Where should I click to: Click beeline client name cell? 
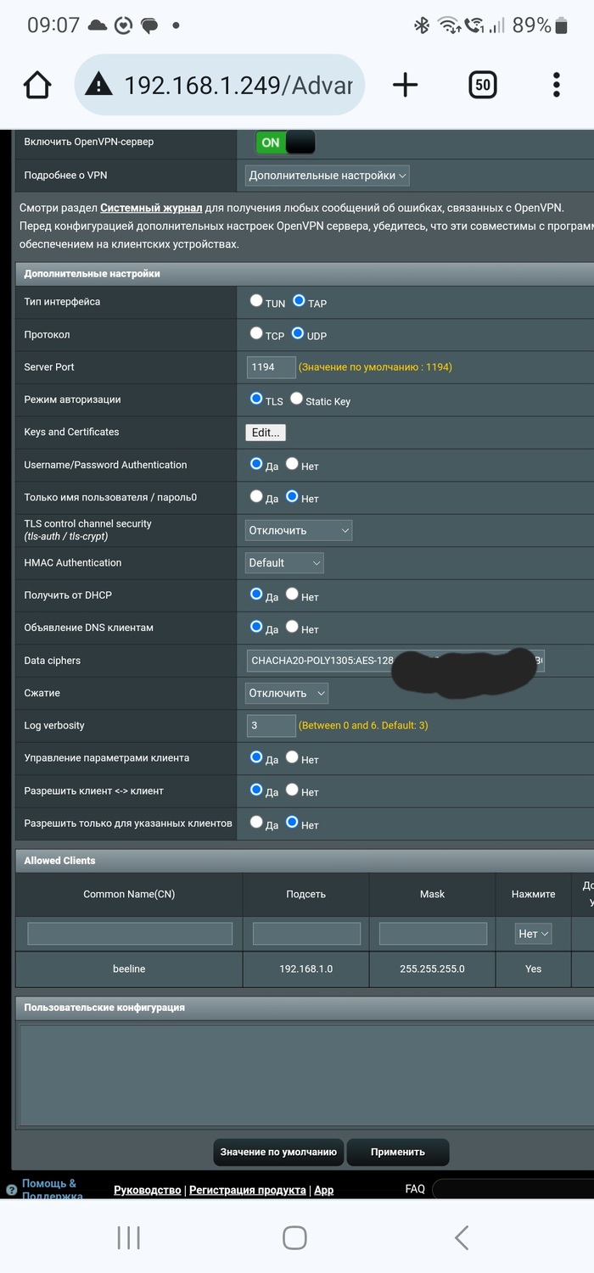pyautogui.click(x=129, y=969)
